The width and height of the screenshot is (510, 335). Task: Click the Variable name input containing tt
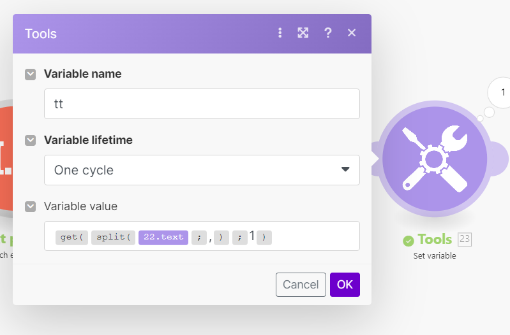202,104
